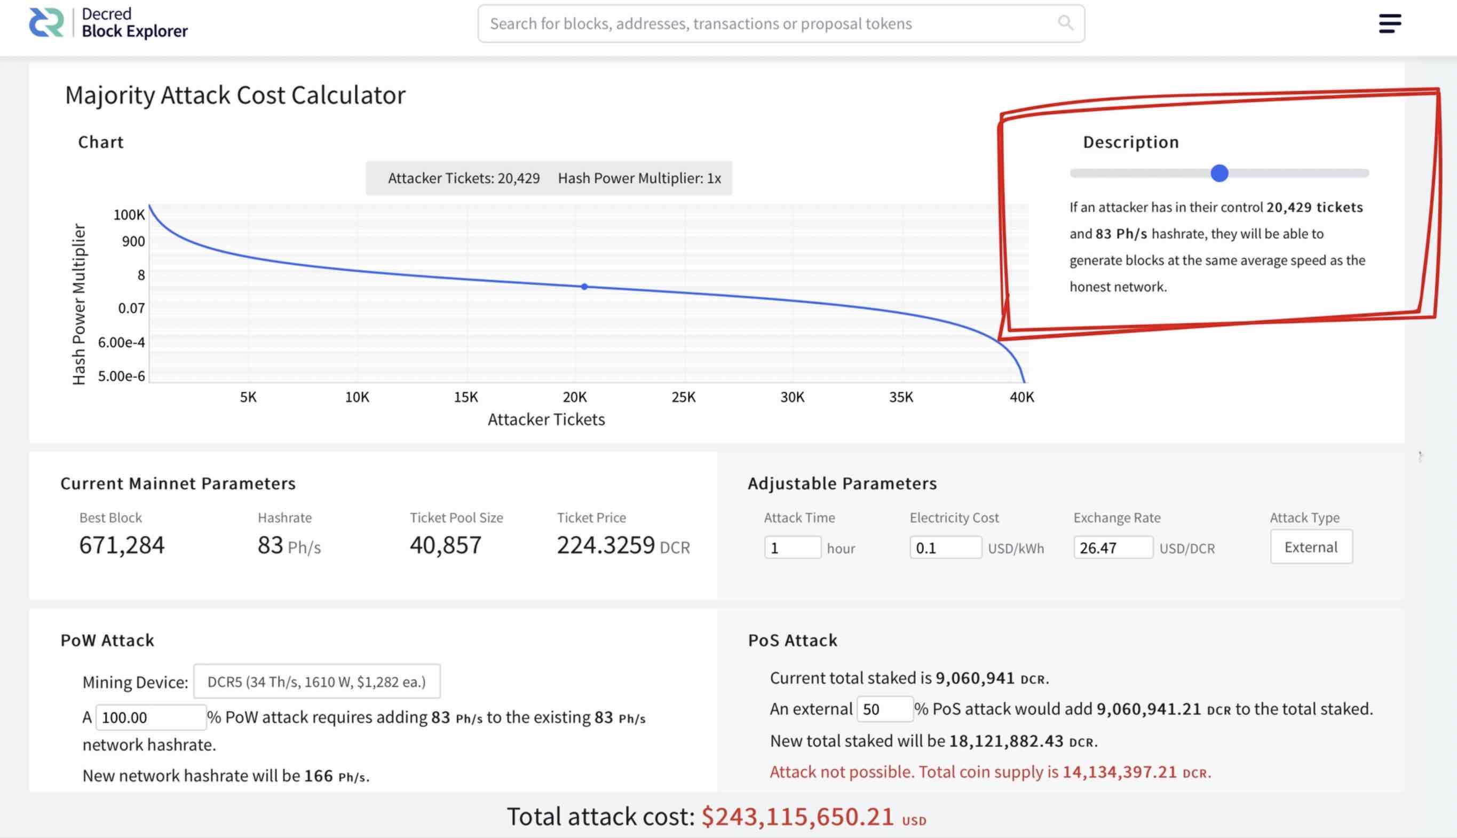
Task: Expand the Mining Device DCR5 dropdown
Action: tap(316, 682)
